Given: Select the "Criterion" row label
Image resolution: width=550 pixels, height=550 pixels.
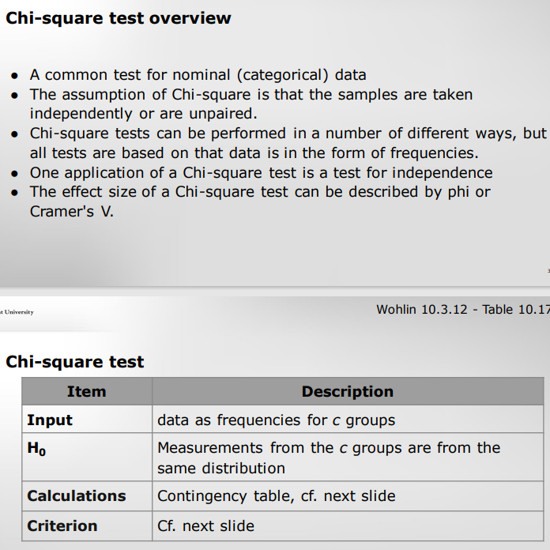Looking at the screenshot, I should click(x=62, y=526).
